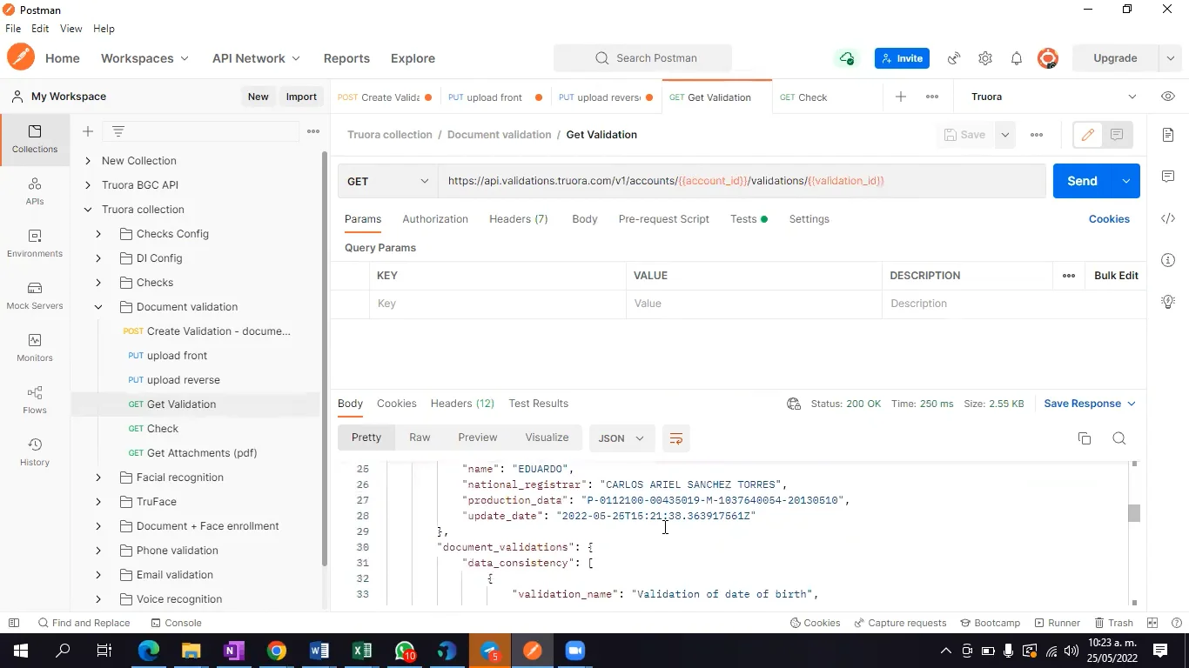The height and width of the screenshot is (668, 1189).
Task: Toggle line wrap in response viewer
Action: [675, 438]
